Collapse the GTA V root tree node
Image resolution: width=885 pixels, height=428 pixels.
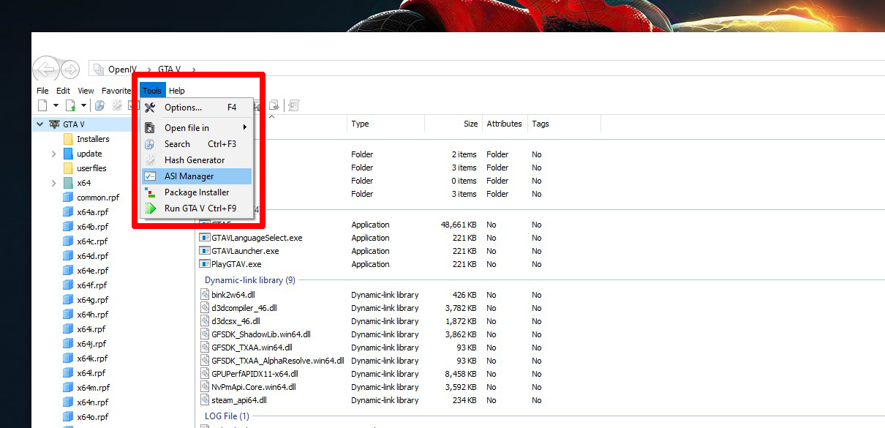pyautogui.click(x=39, y=124)
